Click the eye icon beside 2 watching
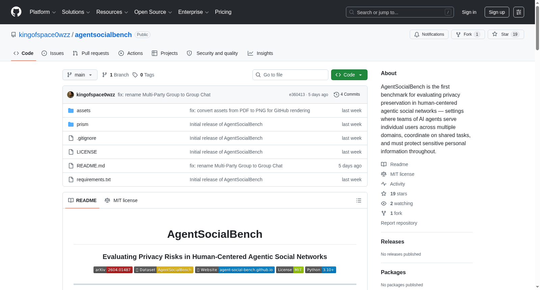Image resolution: width=540 pixels, height=290 pixels. click(384, 203)
